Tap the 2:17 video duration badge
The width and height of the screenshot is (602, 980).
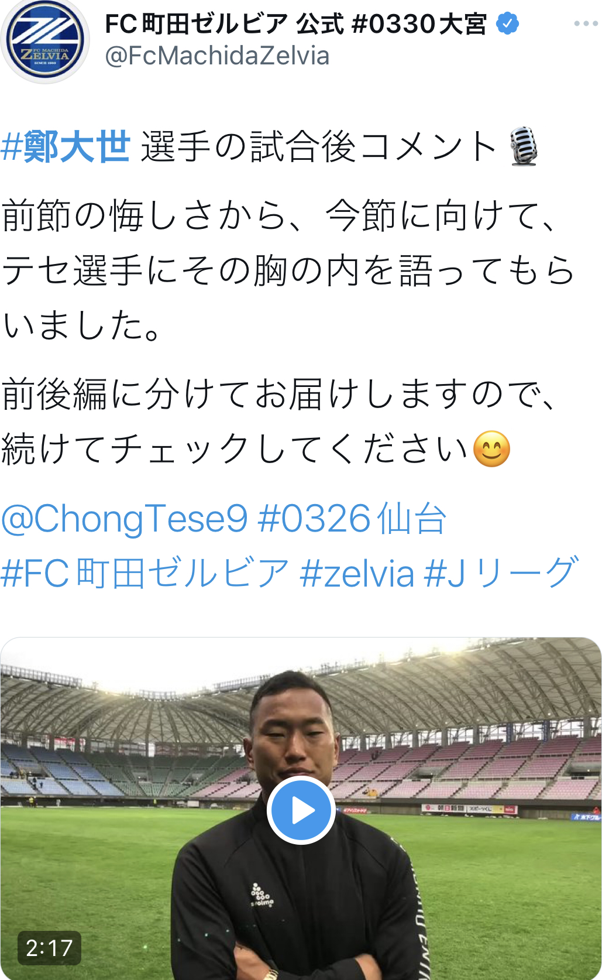(x=49, y=947)
